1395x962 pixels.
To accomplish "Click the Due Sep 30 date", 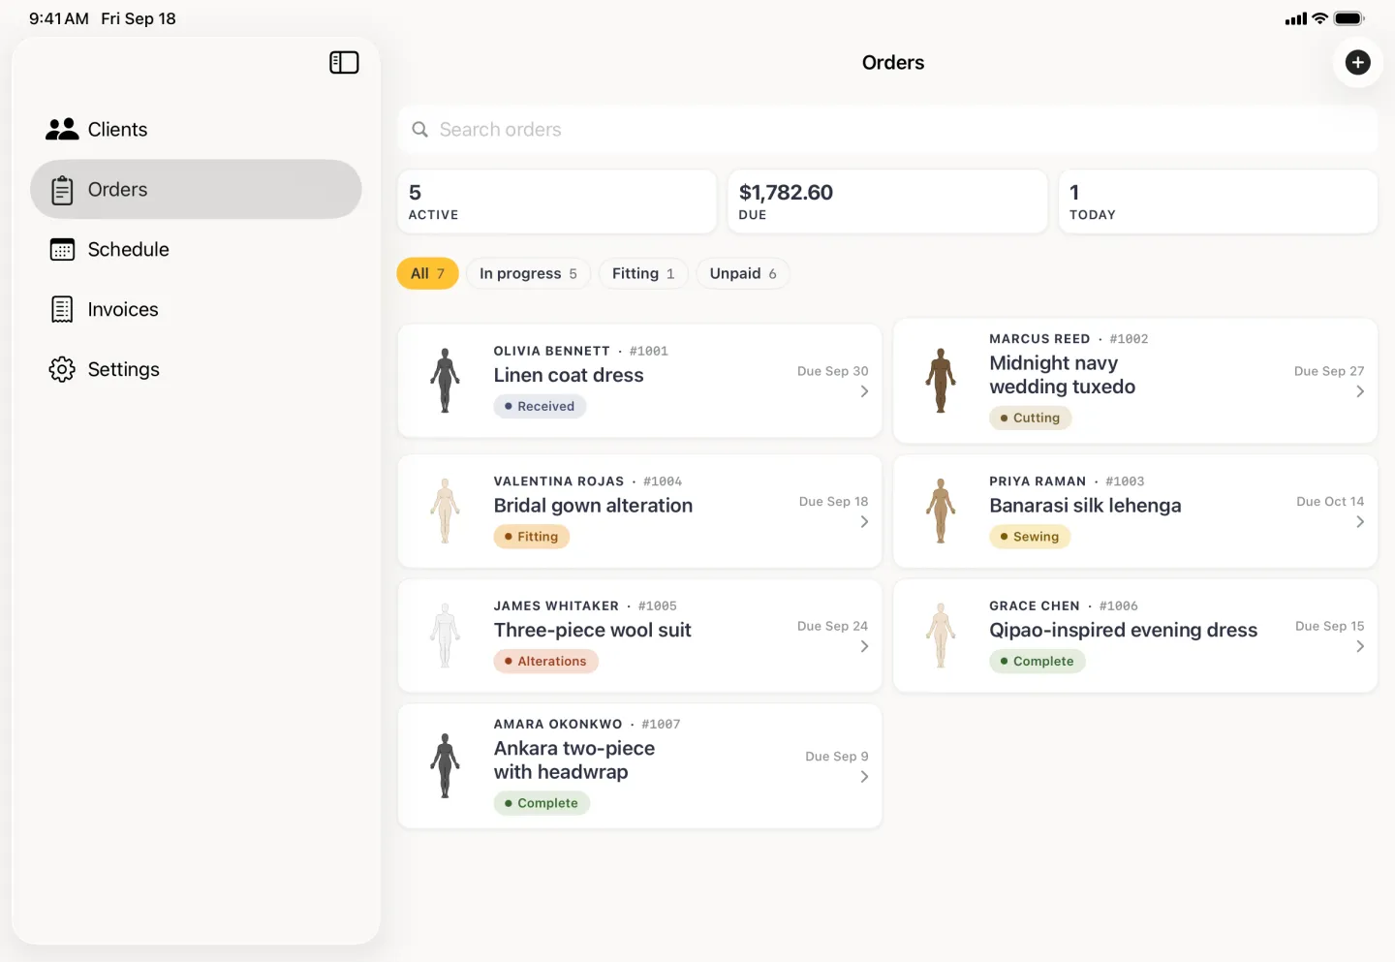I will 833,371.
